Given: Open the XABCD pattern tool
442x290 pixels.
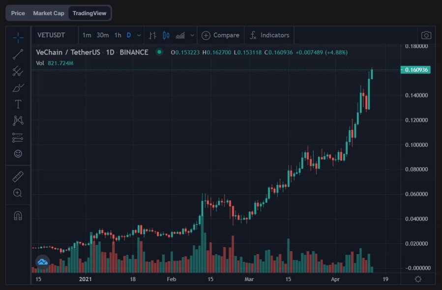Looking at the screenshot, I should pos(18,120).
